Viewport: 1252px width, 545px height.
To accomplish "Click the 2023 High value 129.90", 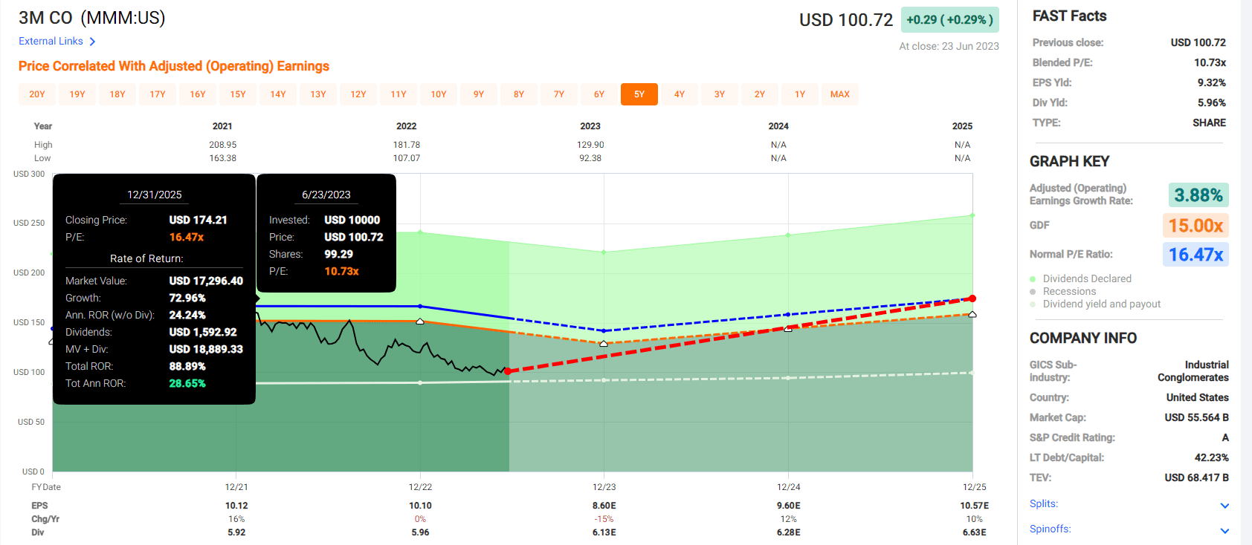I will click(590, 145).
